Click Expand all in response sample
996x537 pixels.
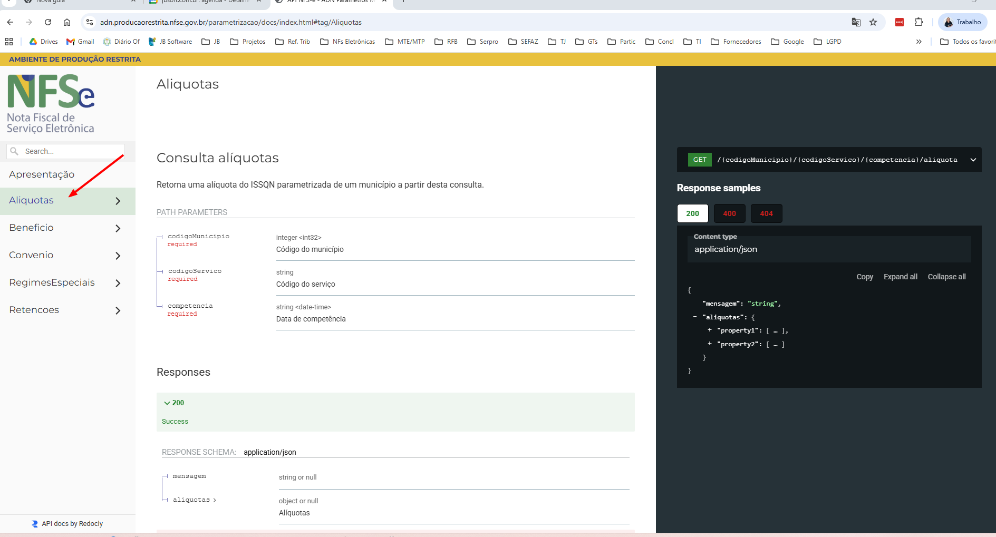(x=900, y=277)
